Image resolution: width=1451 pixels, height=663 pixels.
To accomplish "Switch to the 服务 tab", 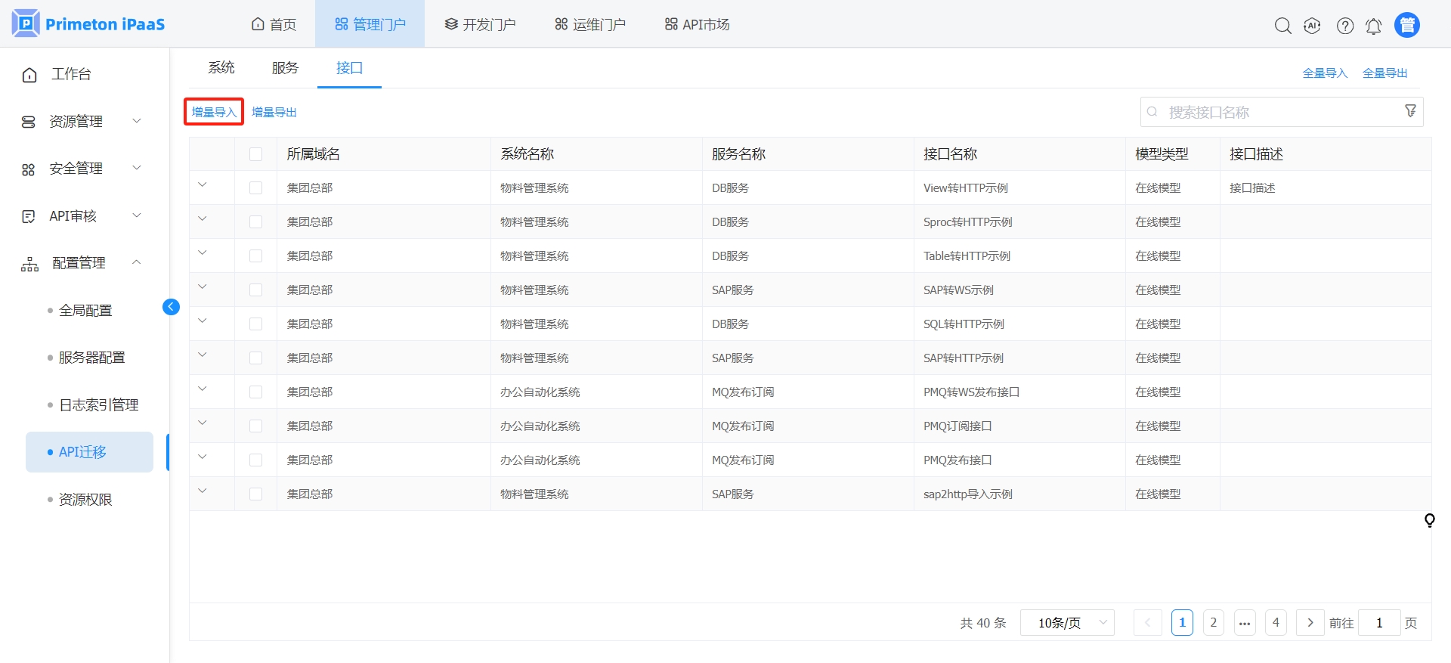I will click(x=285, y=68).
